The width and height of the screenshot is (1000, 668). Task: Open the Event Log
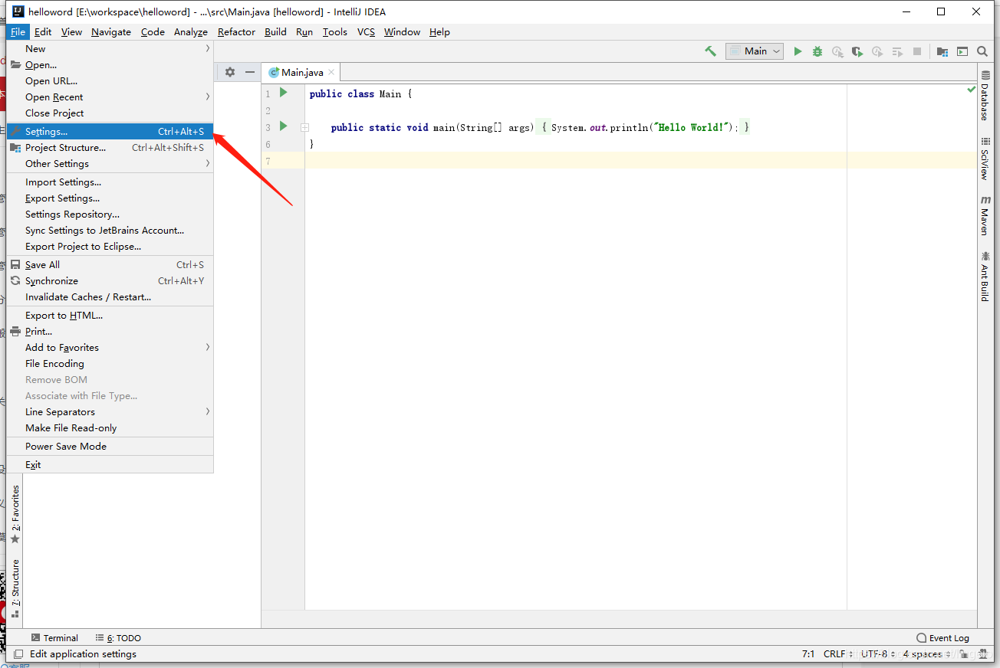point(942,637)
